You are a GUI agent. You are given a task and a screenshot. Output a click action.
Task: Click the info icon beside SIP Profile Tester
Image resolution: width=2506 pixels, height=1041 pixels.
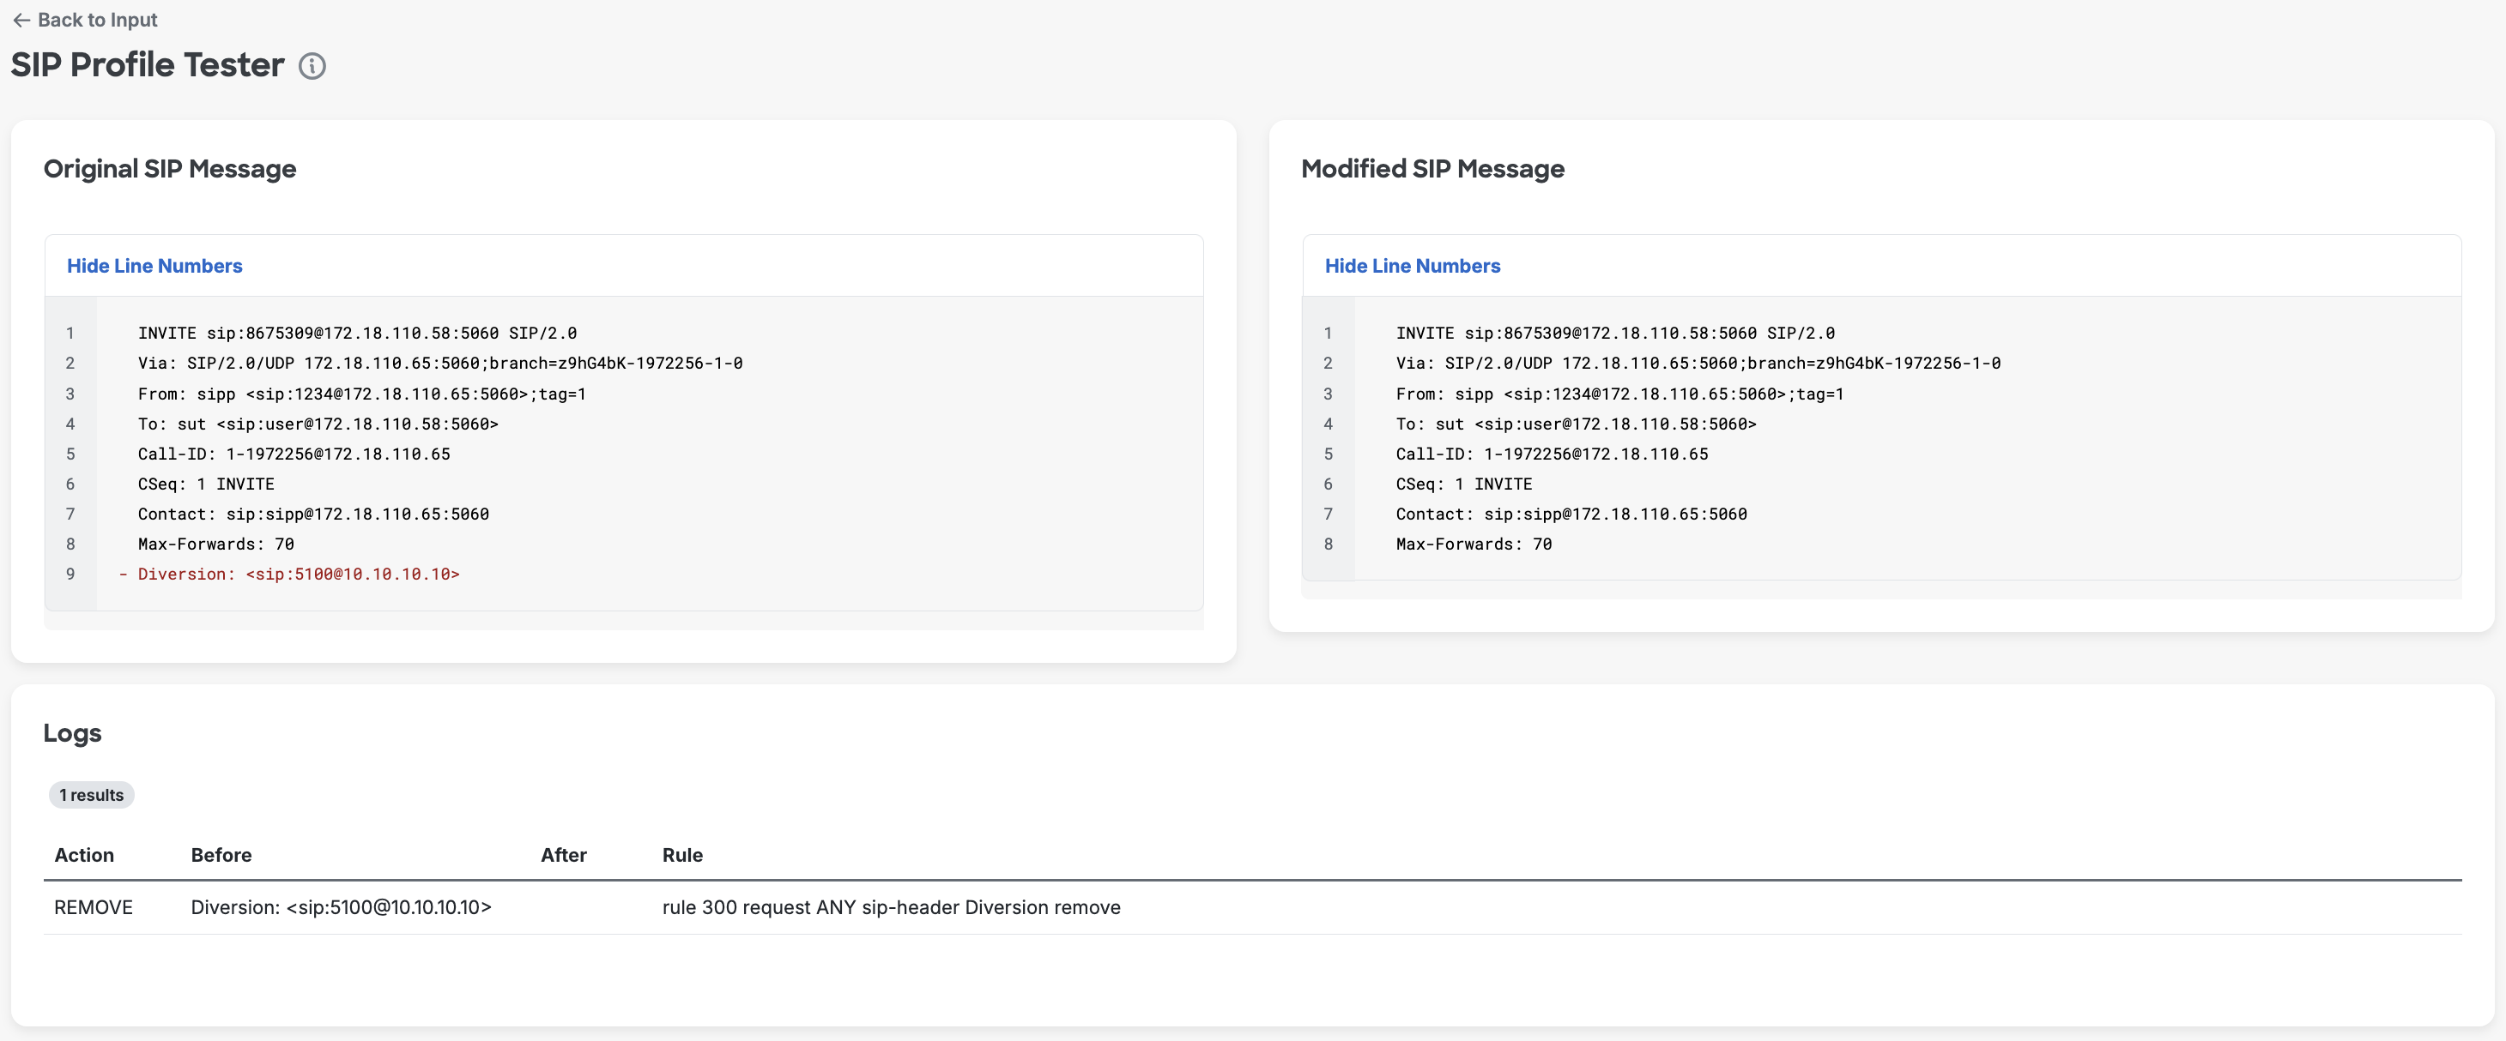tap(312, 66)
